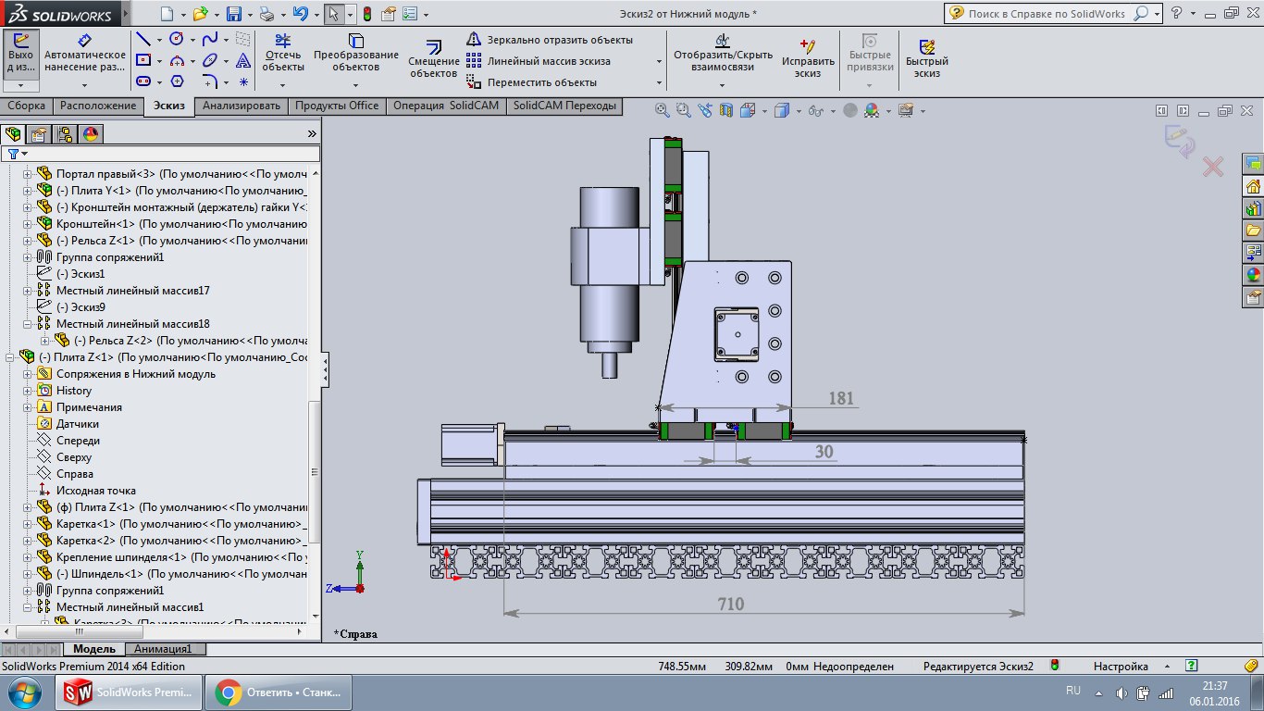The image size is (1264, 711).
Task: Click the SolidWorks help search field
Action: click(x=1046, y=14)
